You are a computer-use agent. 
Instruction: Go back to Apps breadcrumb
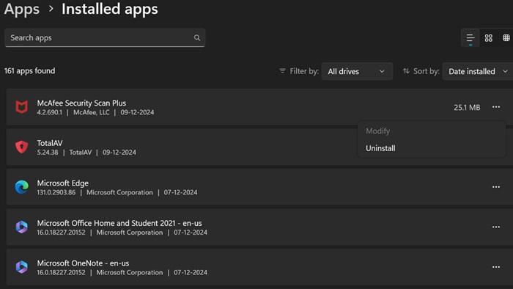21,9
